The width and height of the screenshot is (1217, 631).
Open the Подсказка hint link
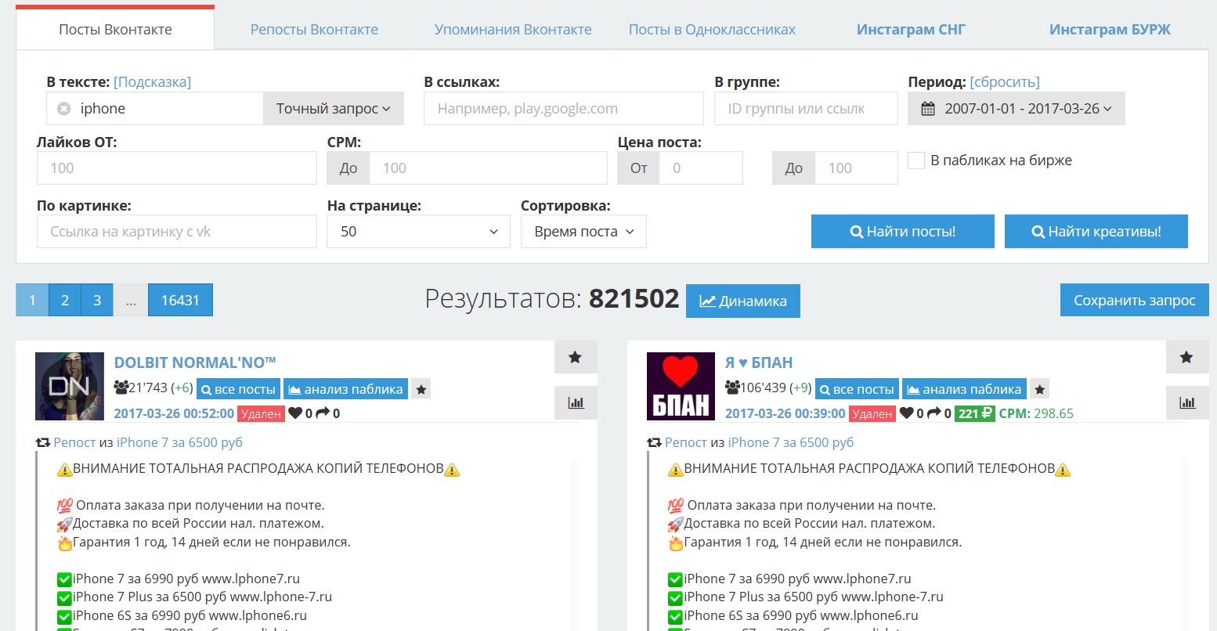click(153, 82)
